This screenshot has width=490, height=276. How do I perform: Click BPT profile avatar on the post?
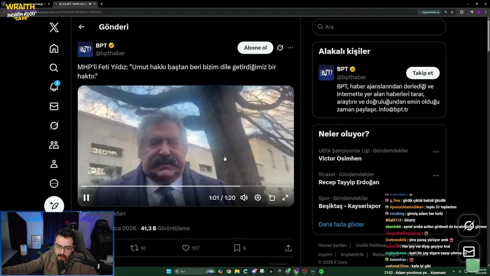[x=85, y=49]
